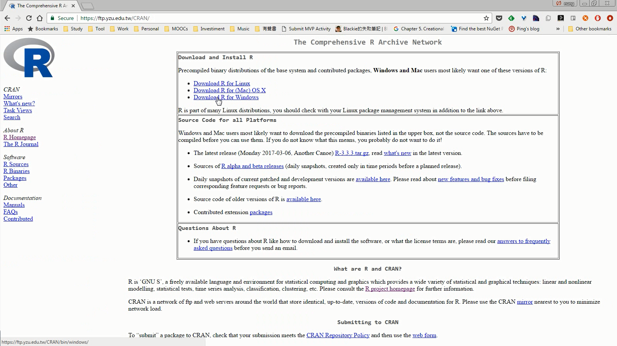Open Search in the sidebar
This screenshot has width=617, height=346.
pos(12,117)
